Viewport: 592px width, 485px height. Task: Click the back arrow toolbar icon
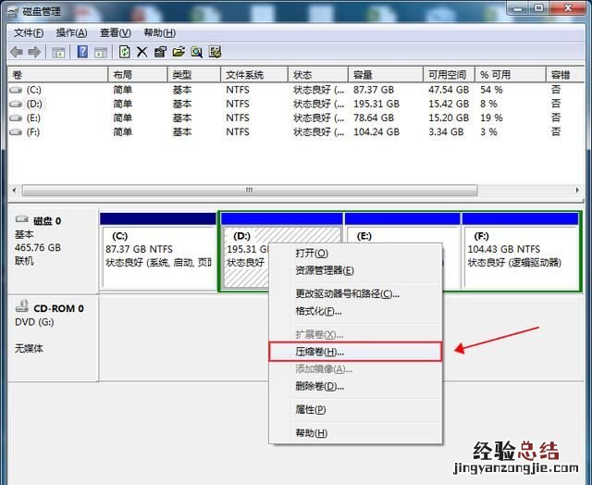click(x=16, y=52)
